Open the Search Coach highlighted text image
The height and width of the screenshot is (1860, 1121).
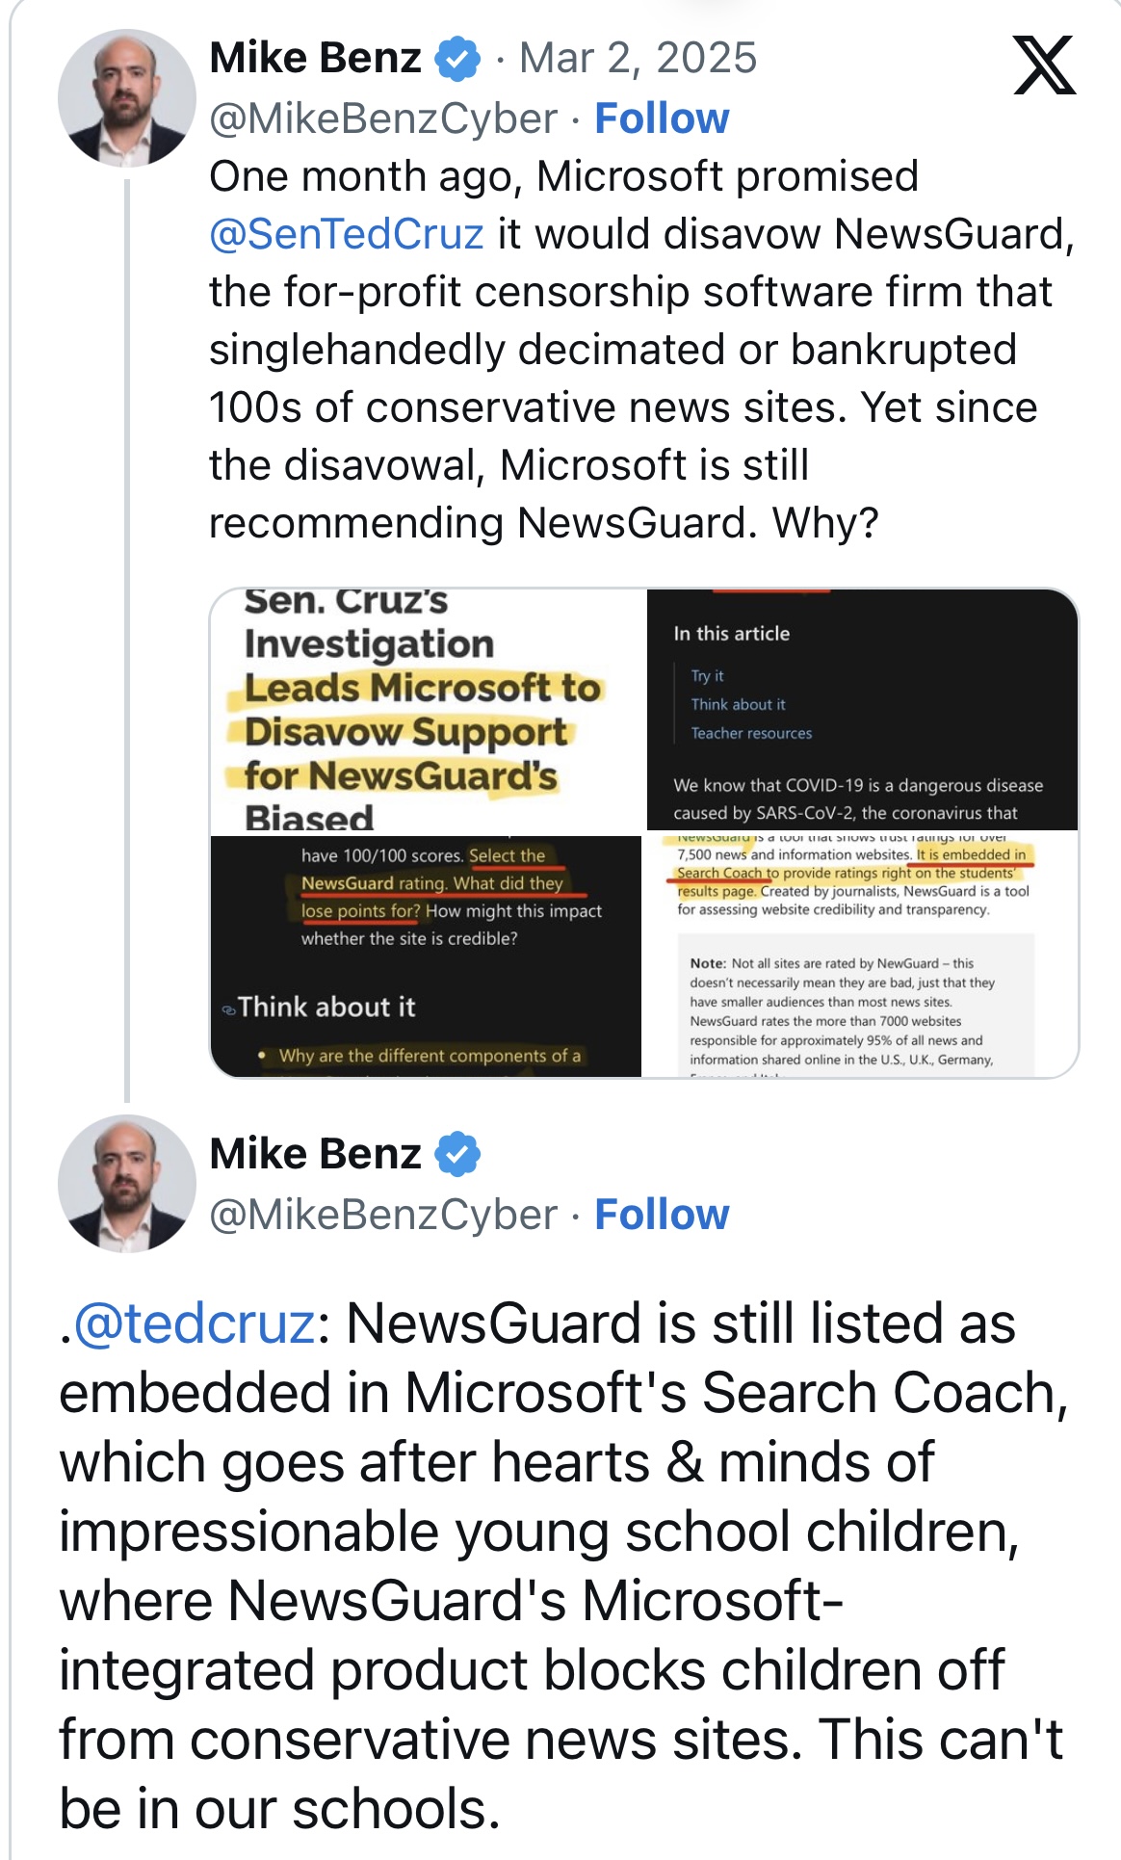click(x=862, y=956)
